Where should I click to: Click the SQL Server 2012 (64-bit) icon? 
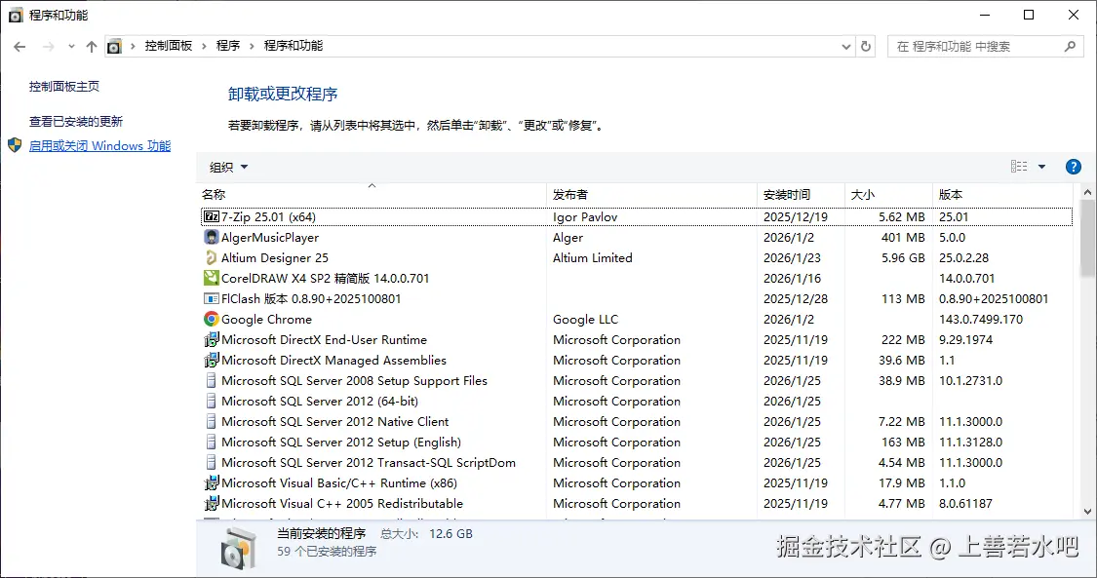click(212, 402)
